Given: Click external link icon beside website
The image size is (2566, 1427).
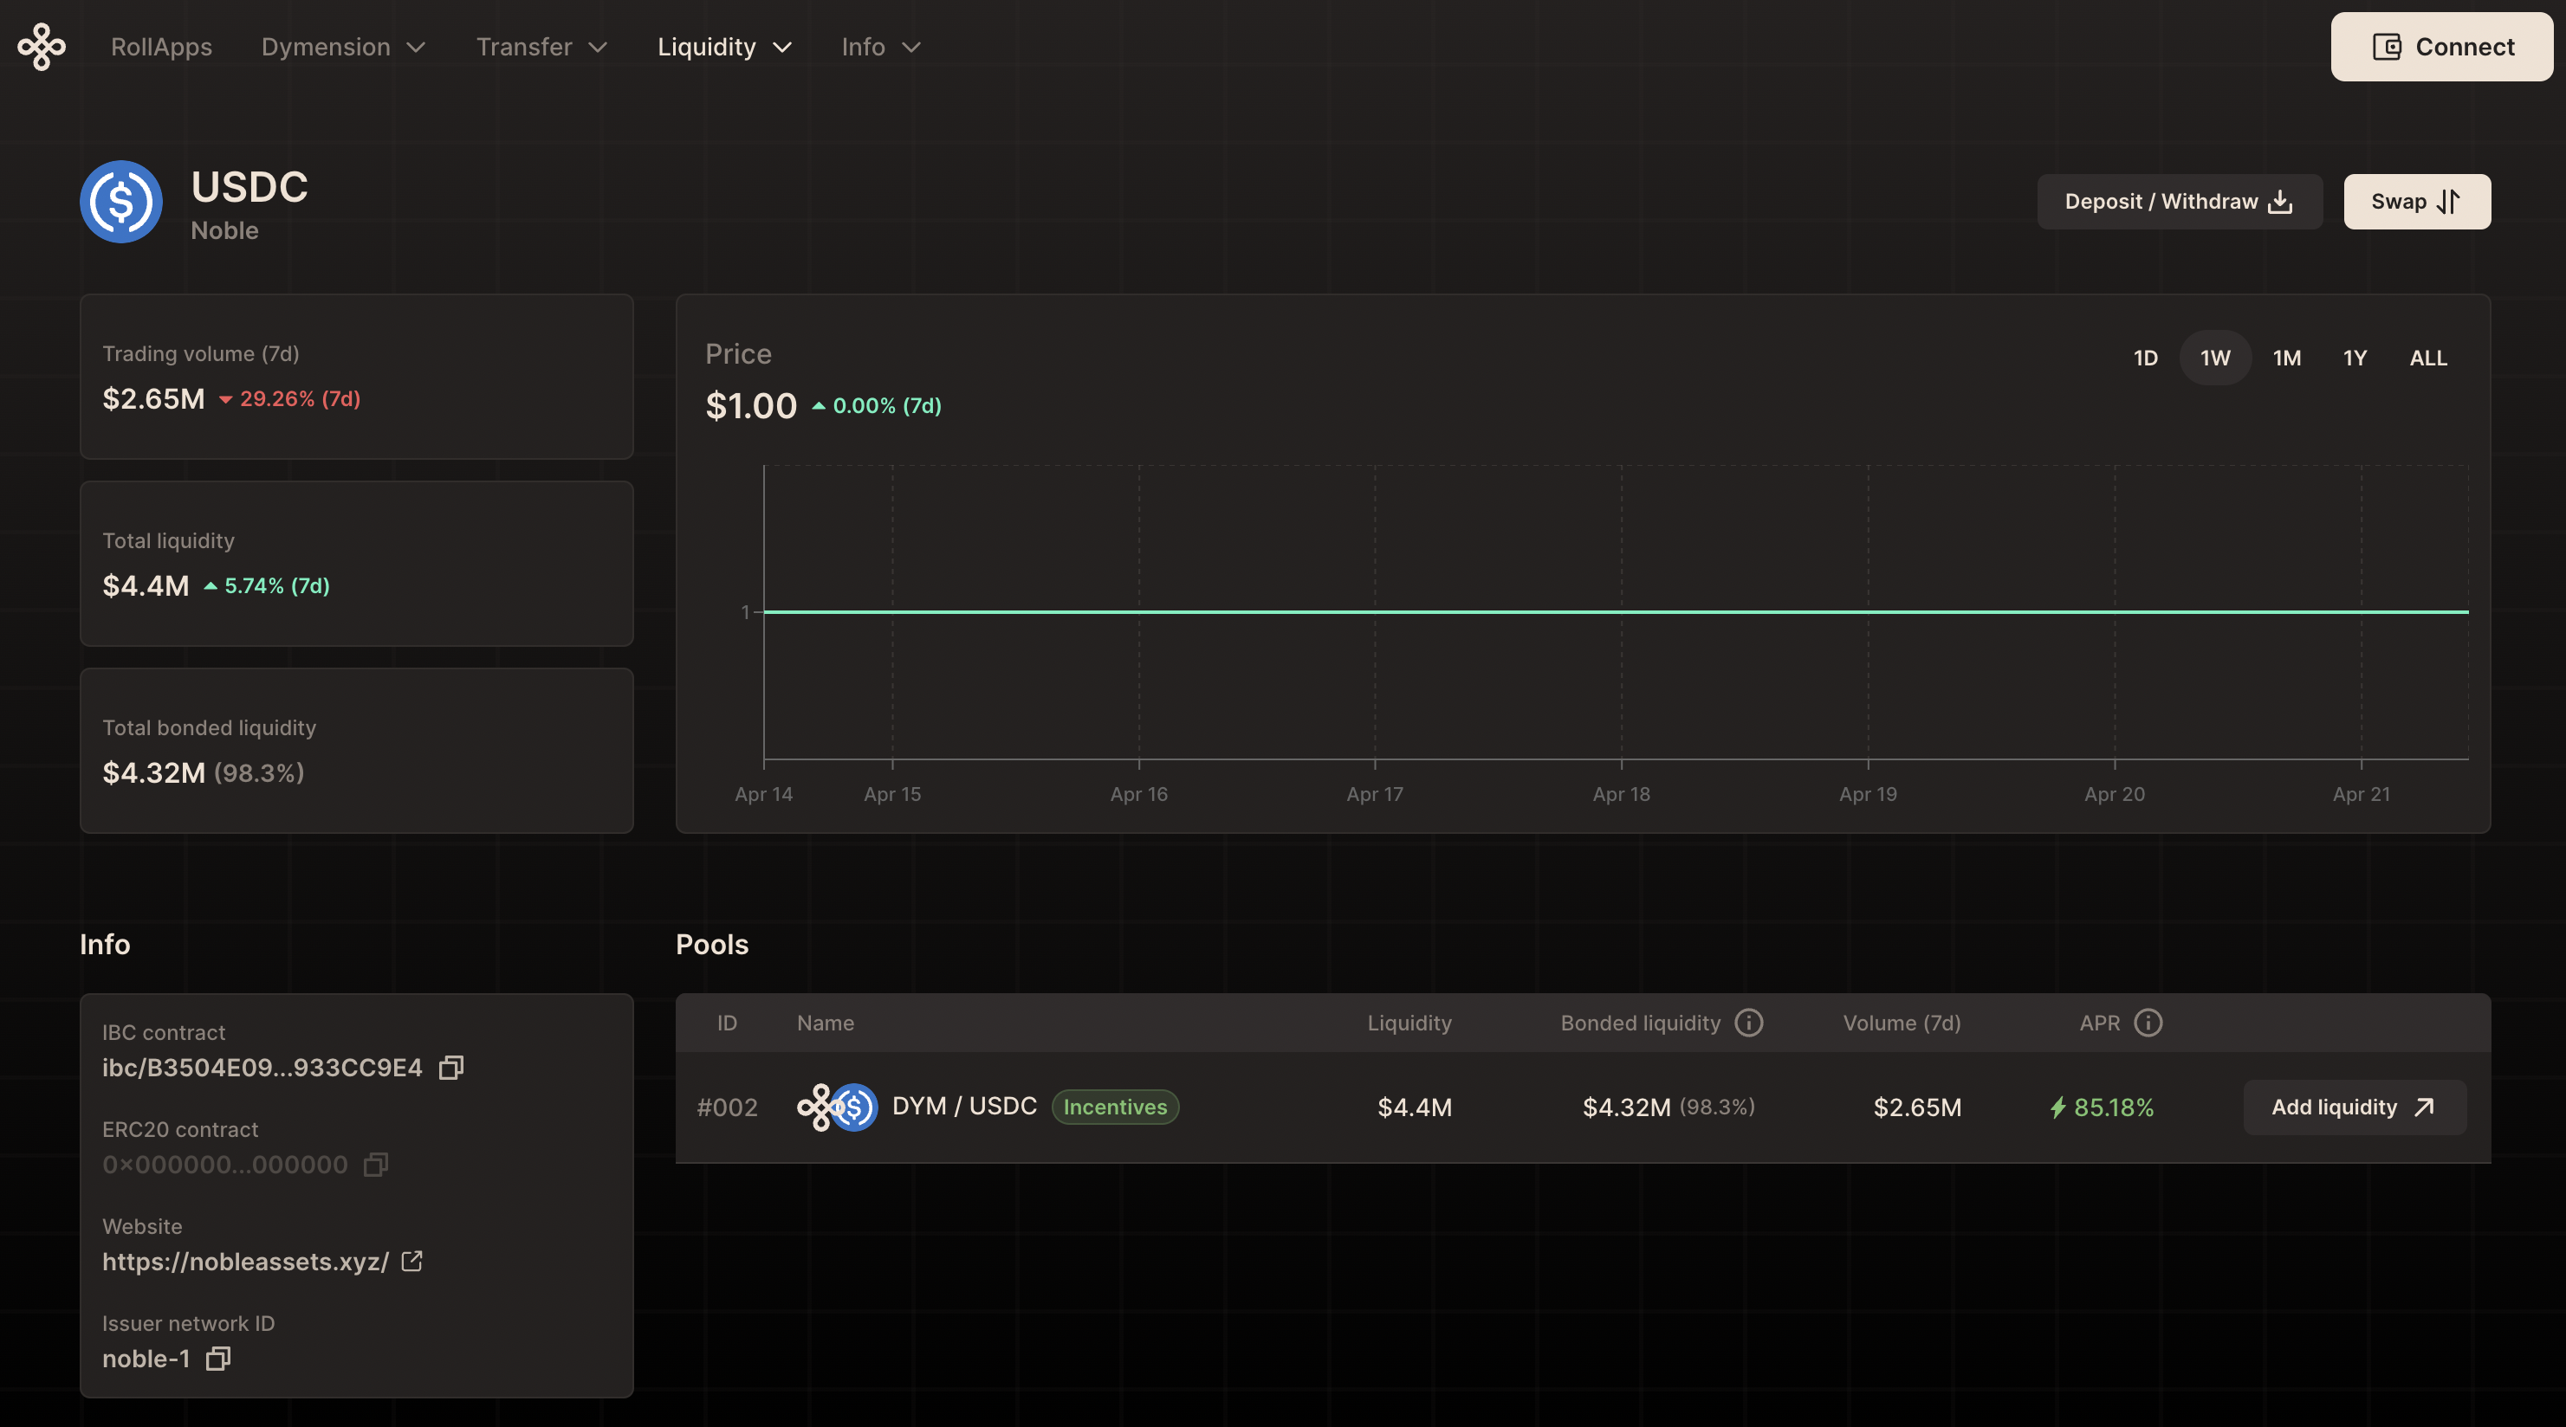Looking at the screenshot, I should tap(412, 1262).
